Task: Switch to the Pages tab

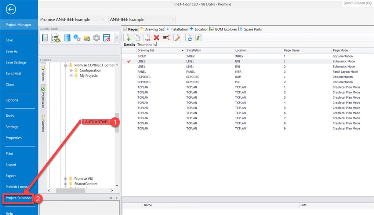Action: point(131,29)
